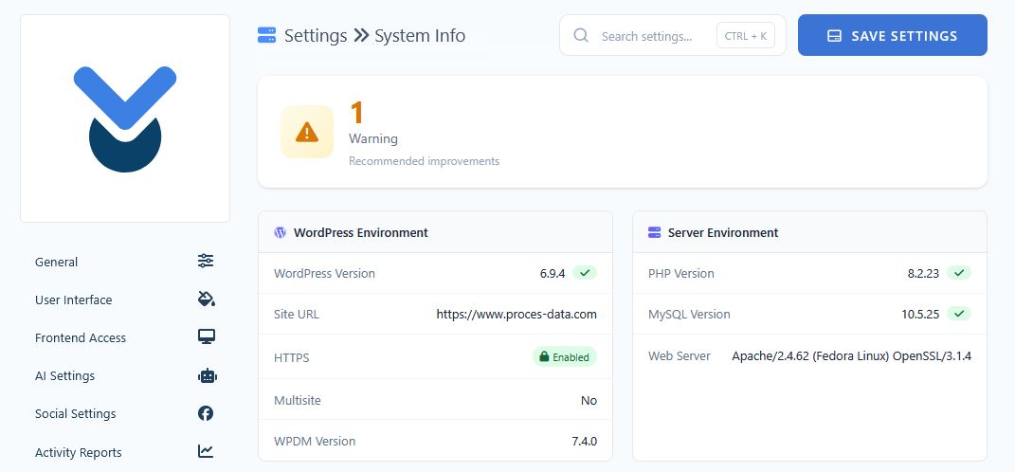Click the 'Web Server' label
Screen dimensions: 1015x472
coord(680,355)
